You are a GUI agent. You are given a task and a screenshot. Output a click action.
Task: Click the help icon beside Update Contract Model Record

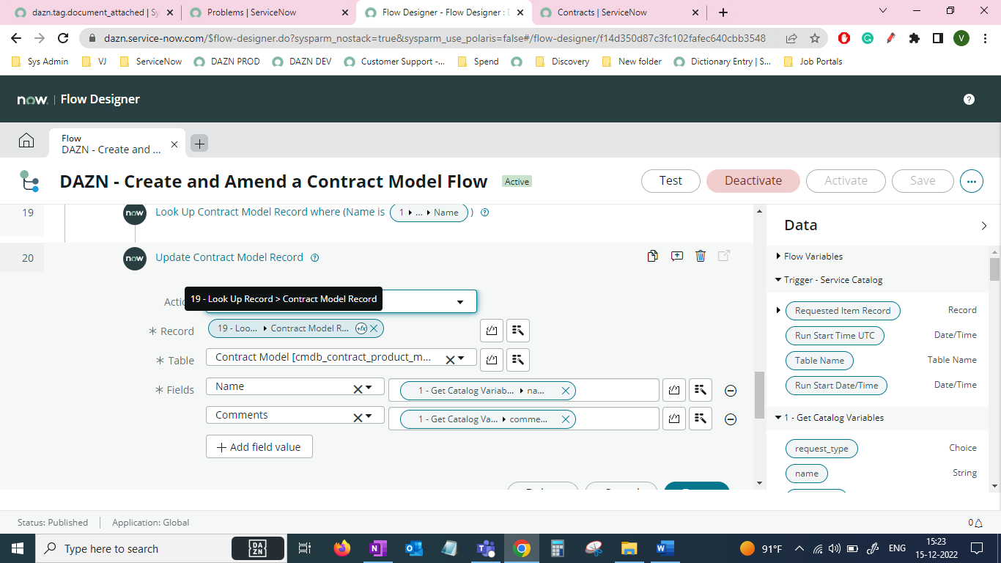click(315, 258)
